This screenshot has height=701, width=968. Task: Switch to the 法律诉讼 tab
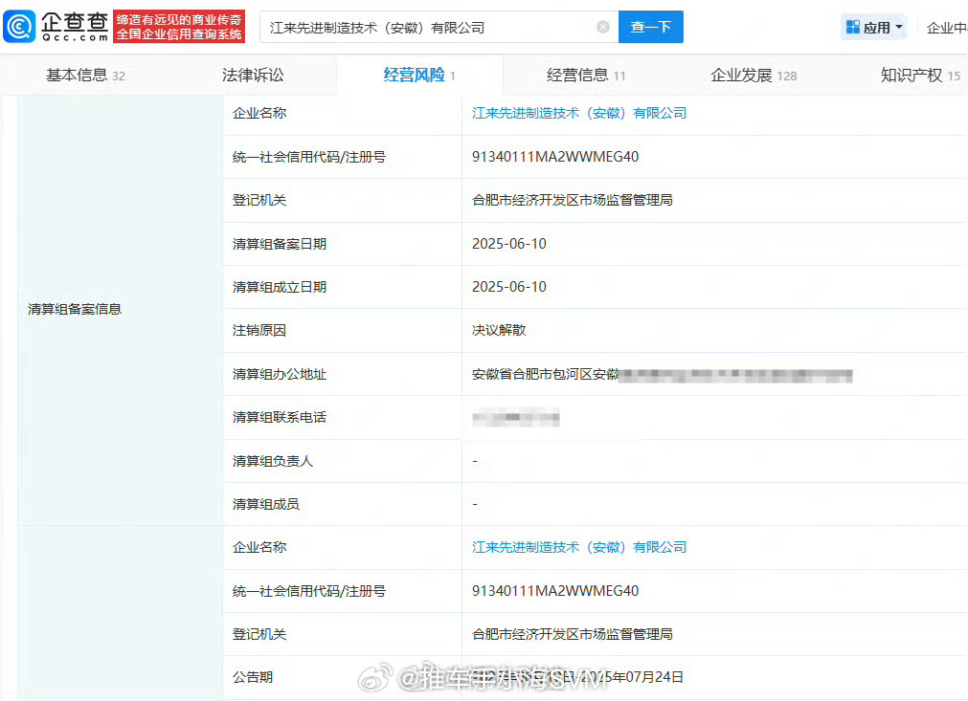[x=253, y=76]
